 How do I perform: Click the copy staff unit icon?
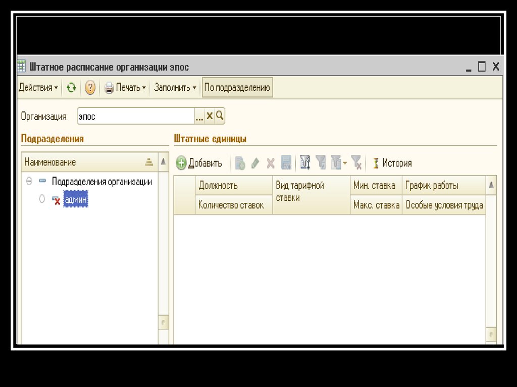[x=240, y=163]
